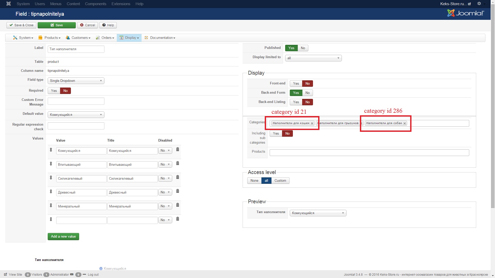
Task: Click reorder handle of Комкующийся row
Action: [51, 150]
